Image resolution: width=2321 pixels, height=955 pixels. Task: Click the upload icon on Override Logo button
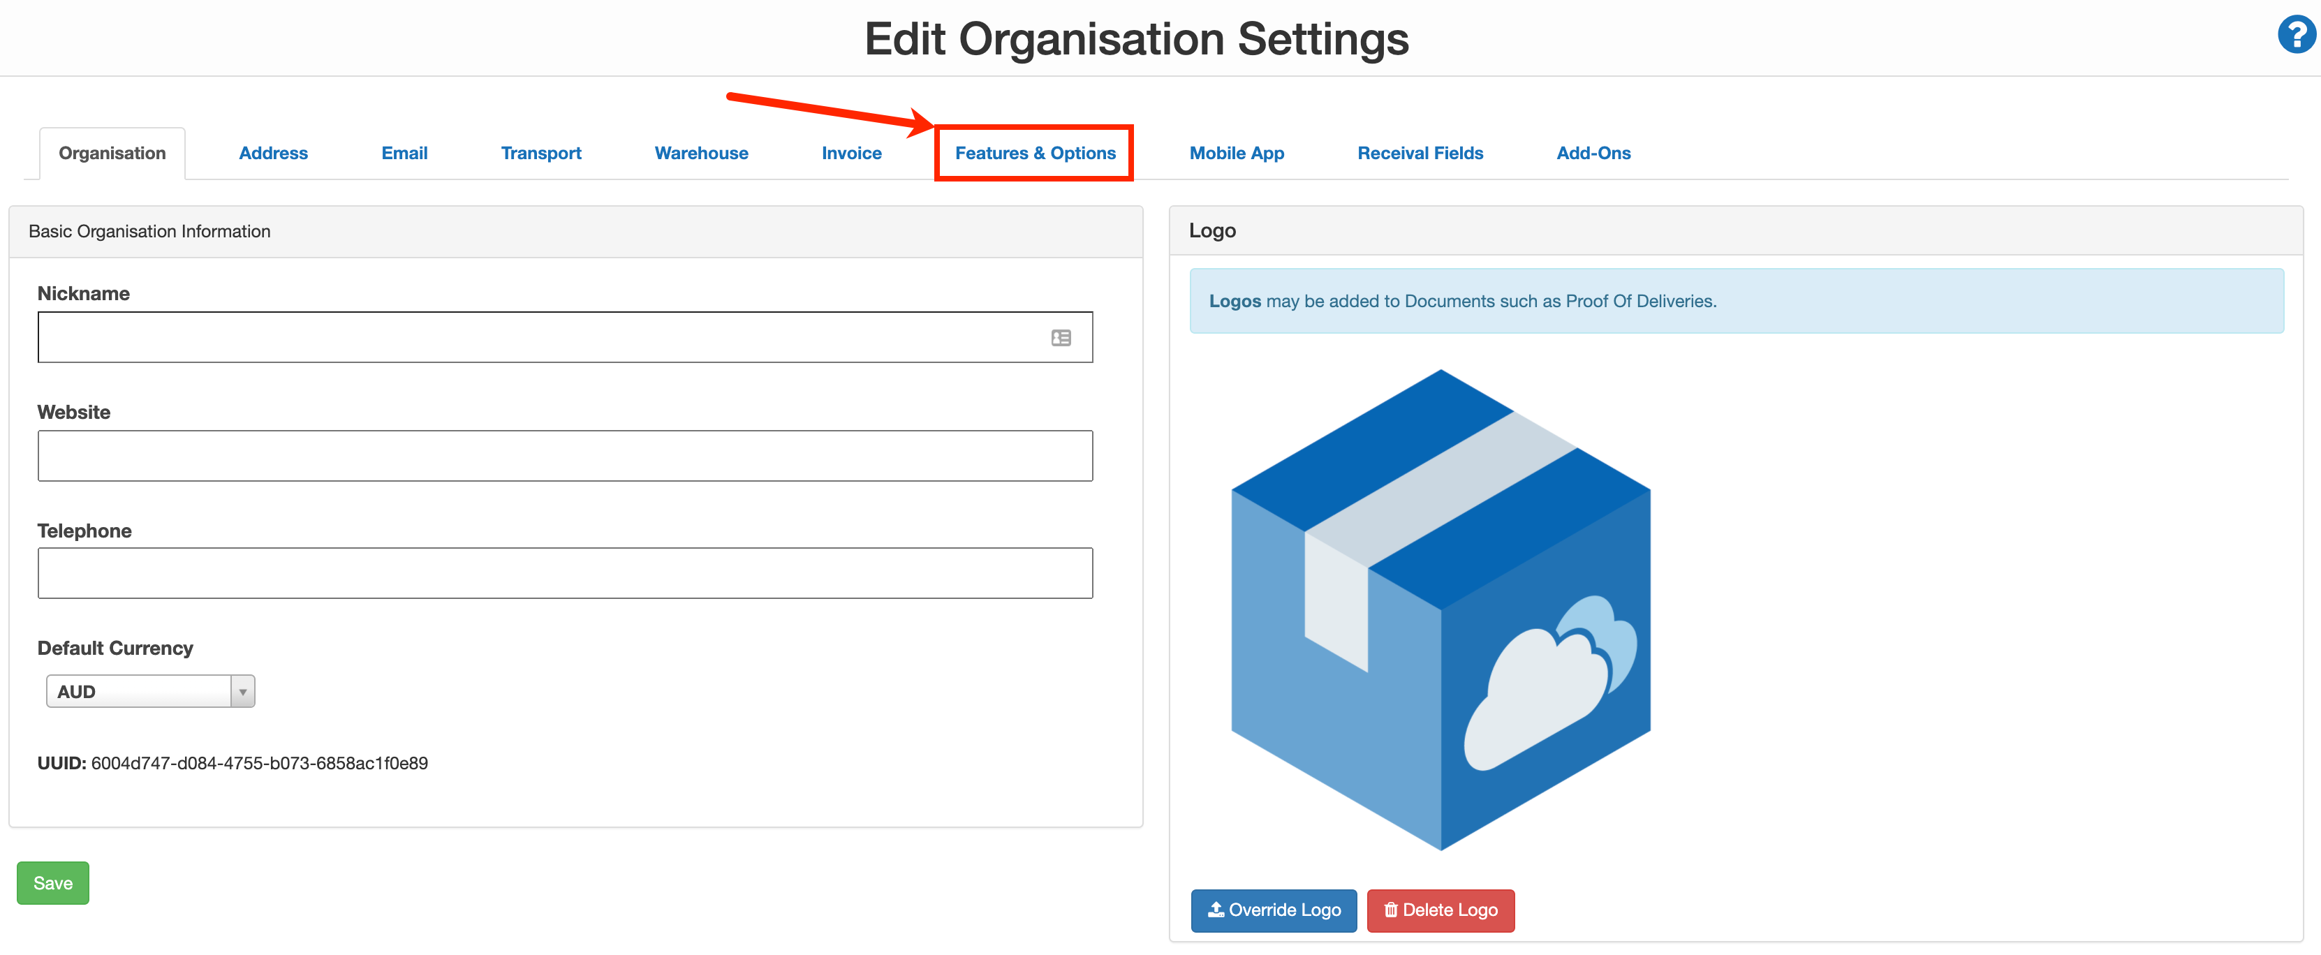pyautogui.click(x=1216, y=910)
